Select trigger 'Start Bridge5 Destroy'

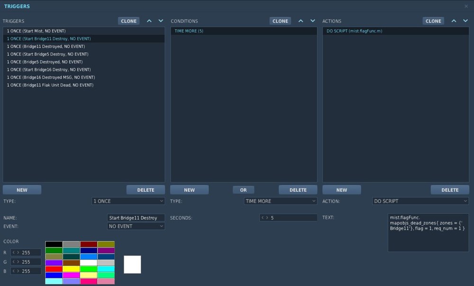(84, 54)
